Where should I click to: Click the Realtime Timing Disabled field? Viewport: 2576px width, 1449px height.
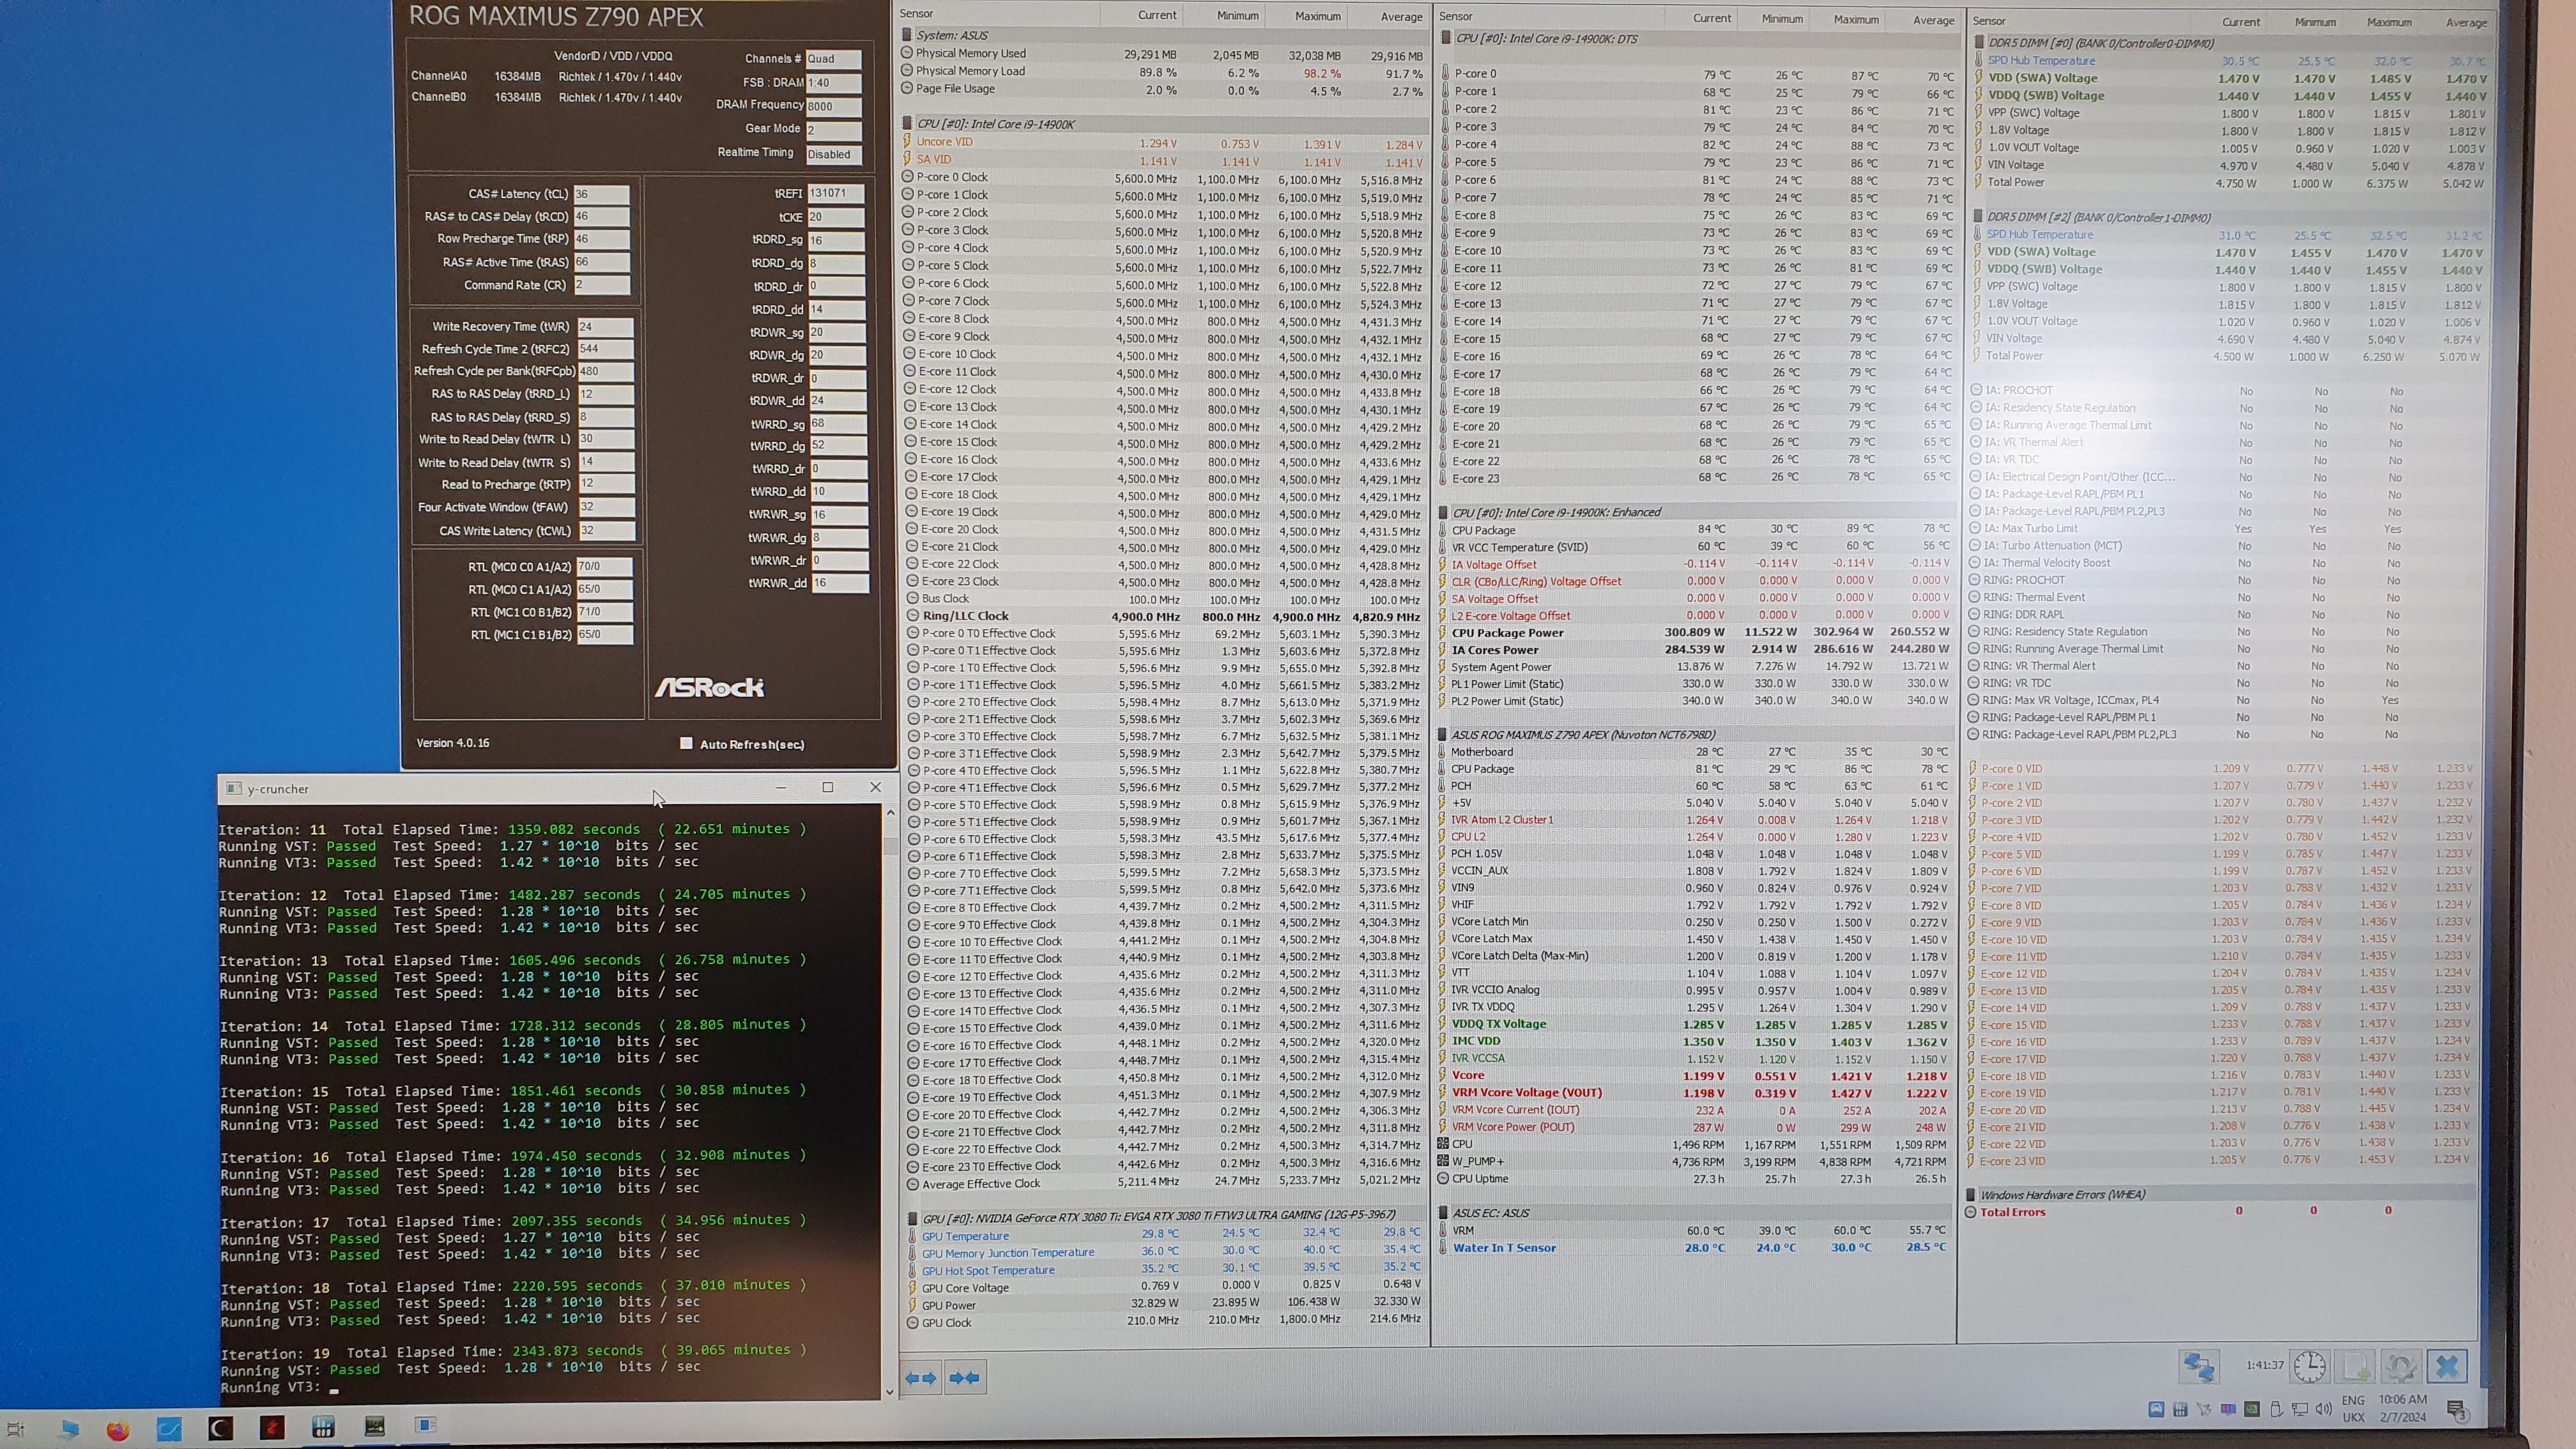point(833,154)
